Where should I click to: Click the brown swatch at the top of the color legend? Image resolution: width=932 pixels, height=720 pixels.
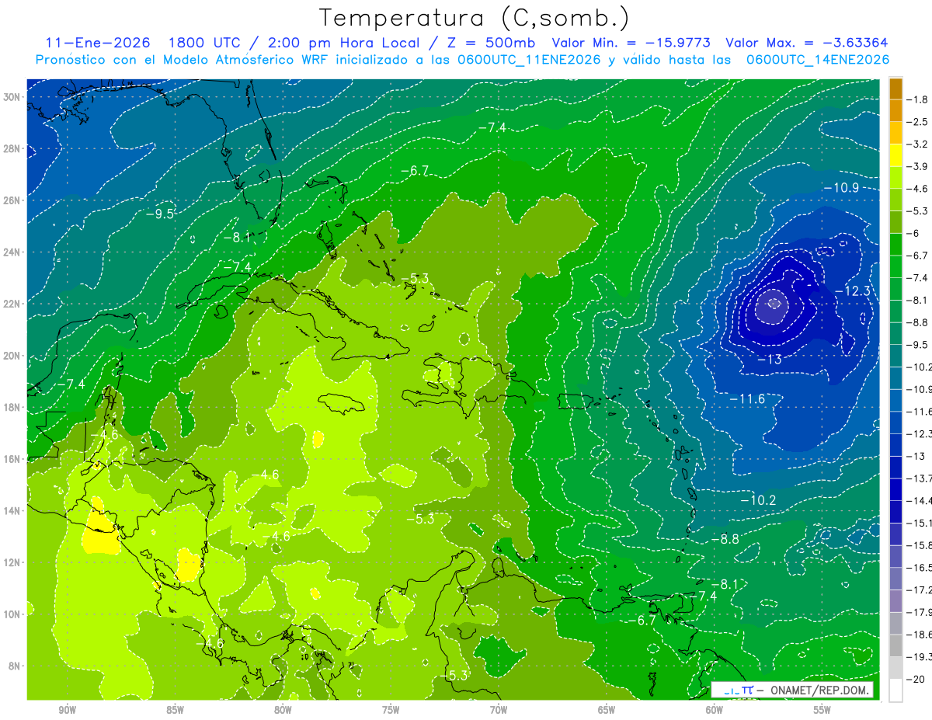point(895,89)
